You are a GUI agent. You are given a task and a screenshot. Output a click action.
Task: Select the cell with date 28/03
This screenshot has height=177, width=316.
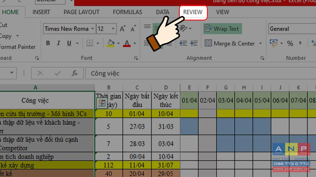[137, 144]
